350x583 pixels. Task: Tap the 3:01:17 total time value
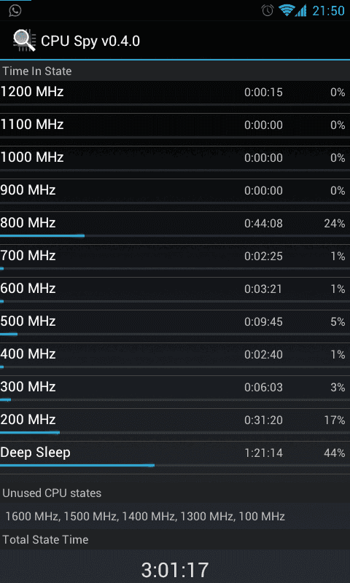[175, 569]
